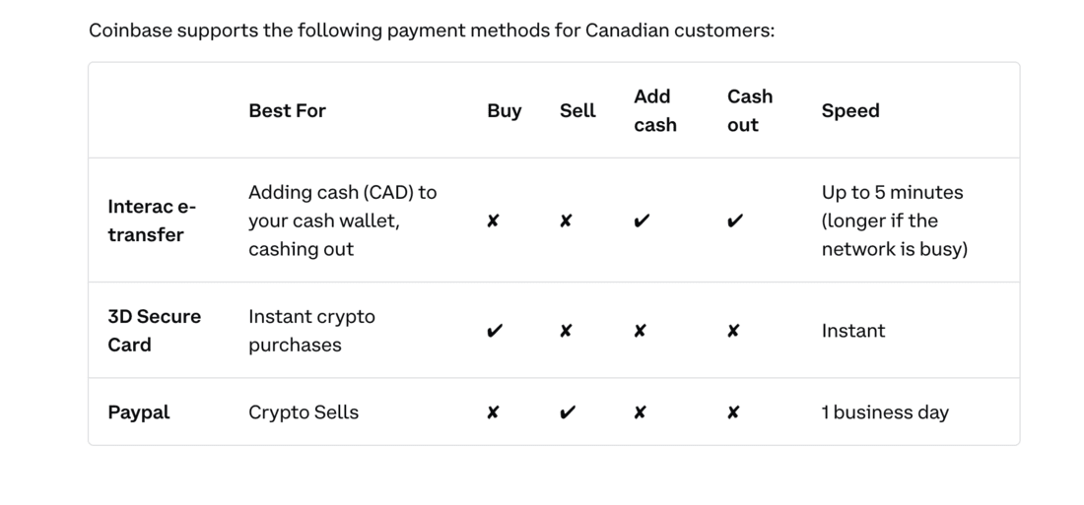Click the '1 business day' speed cell

(885, 412)
